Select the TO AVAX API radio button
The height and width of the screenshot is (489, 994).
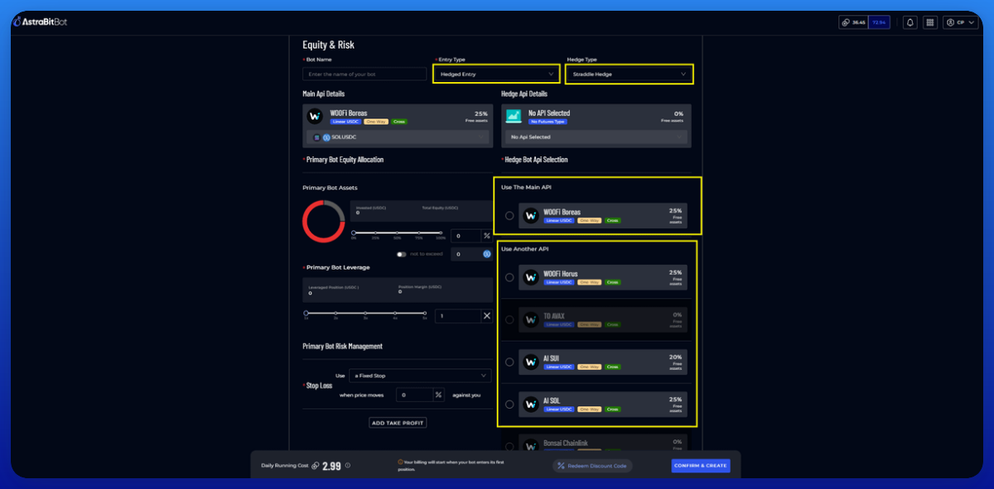509,319
